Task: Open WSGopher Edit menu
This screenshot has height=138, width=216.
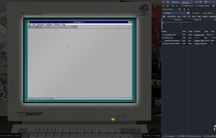Action: 34,24
